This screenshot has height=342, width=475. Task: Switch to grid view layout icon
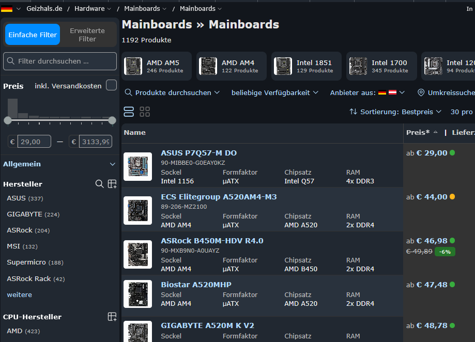145,112
